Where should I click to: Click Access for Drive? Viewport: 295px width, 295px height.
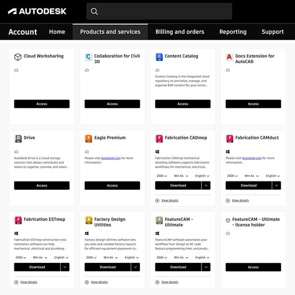[x=42, y=185]
